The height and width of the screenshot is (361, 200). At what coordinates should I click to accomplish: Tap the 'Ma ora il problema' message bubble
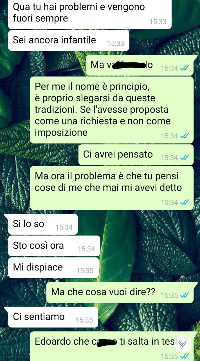point(112,188)
